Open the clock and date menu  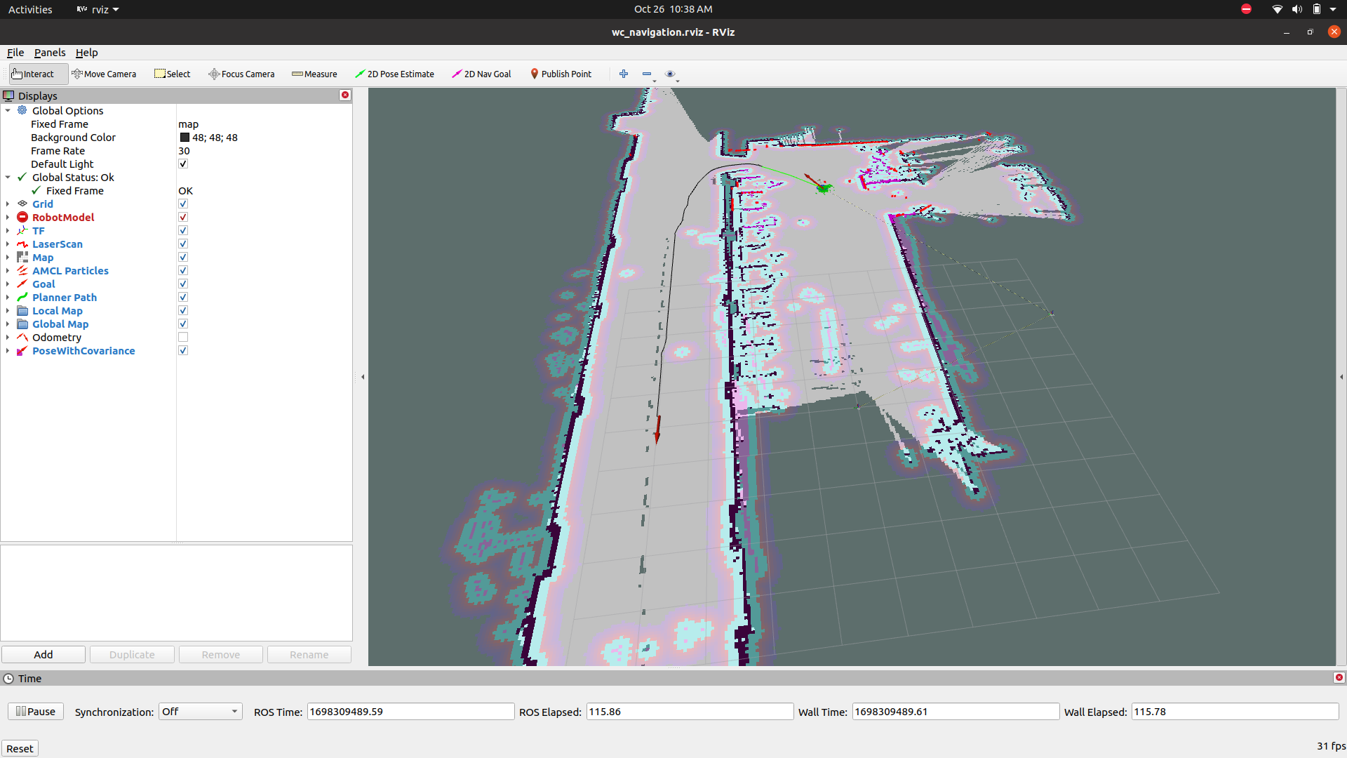[x=673, y=9]
